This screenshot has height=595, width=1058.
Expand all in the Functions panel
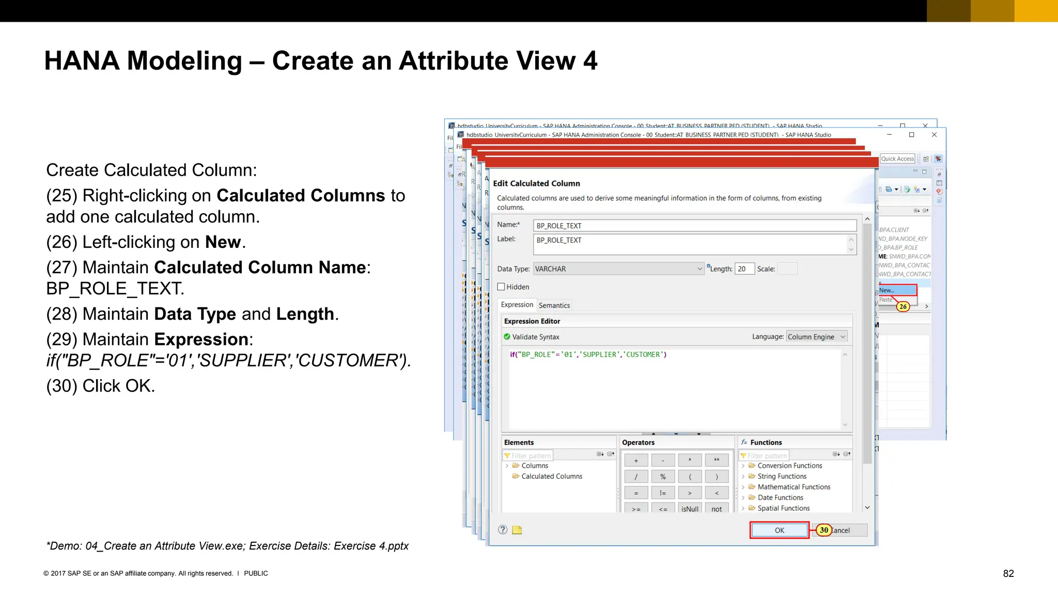coord(836,454)
